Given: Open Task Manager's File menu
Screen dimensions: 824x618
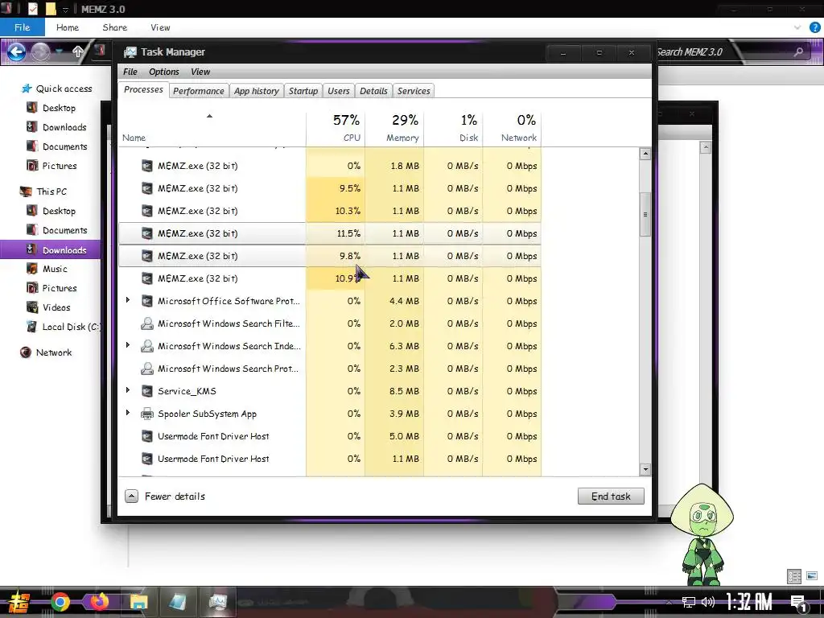Looking at the screenshot, I should (x=130, y=72).
